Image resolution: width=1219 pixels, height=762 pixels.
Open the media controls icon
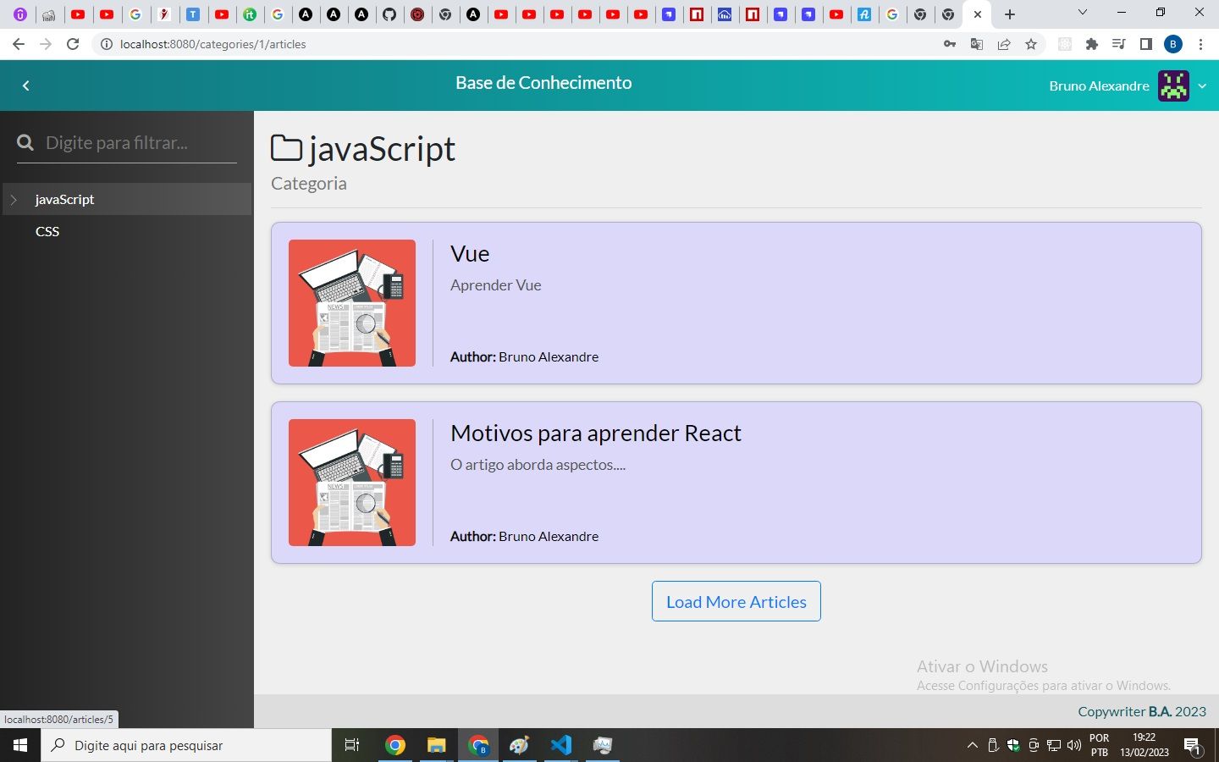[1119, 44]
